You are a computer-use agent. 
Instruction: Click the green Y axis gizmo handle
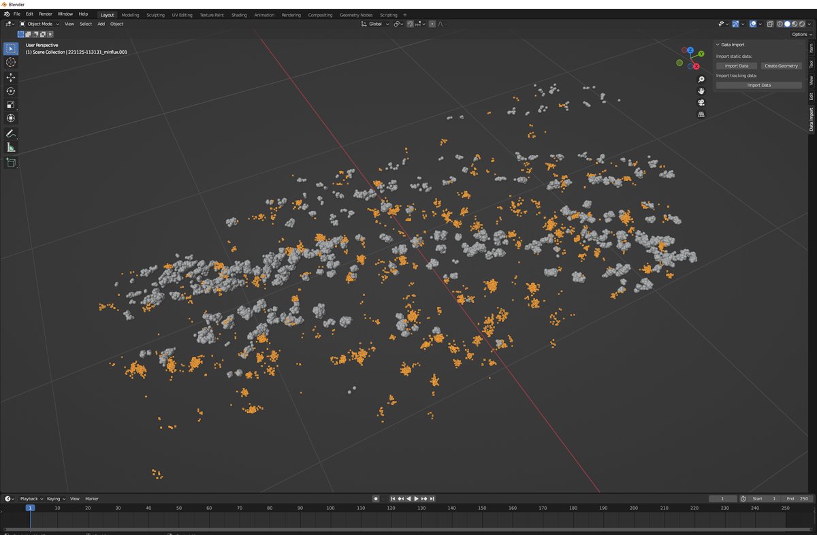[x=701, y=54]
